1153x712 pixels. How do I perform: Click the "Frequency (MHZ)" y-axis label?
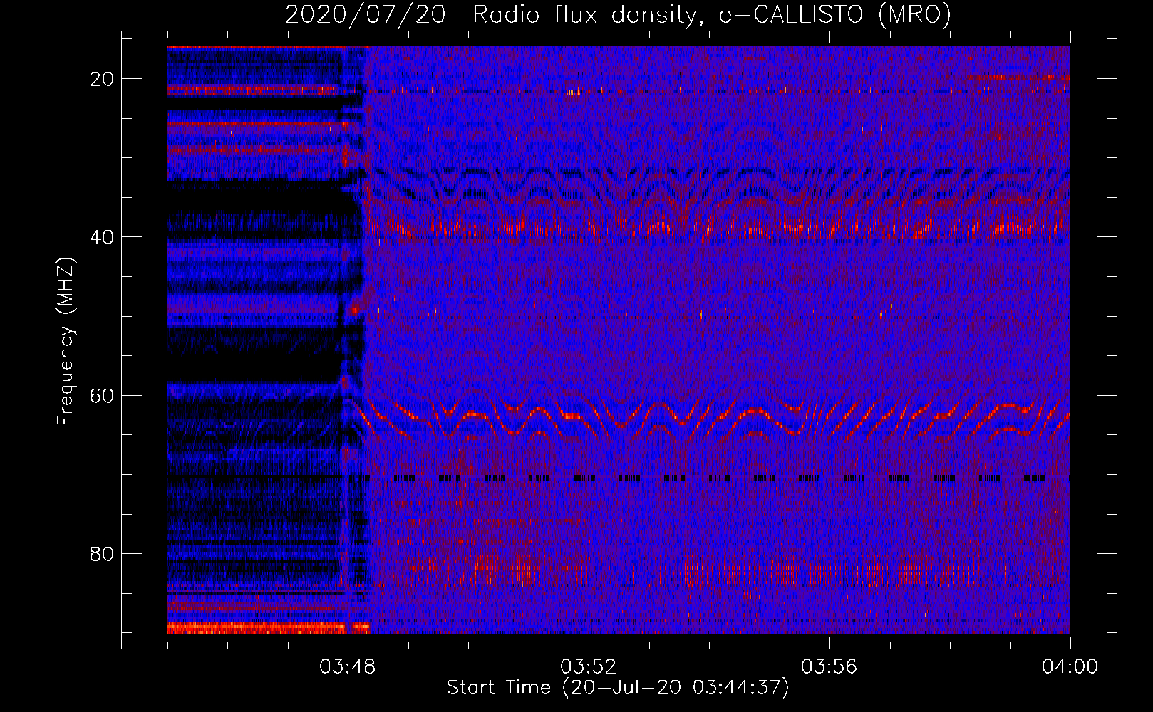(x=66, y=342)
